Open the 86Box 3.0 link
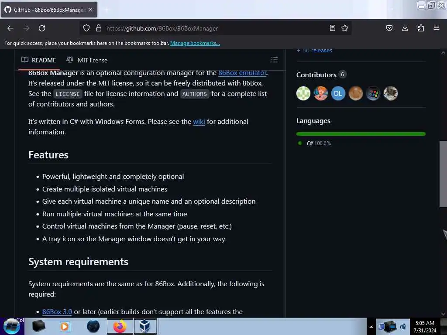The image size is (447, 335). coord(57,311)
